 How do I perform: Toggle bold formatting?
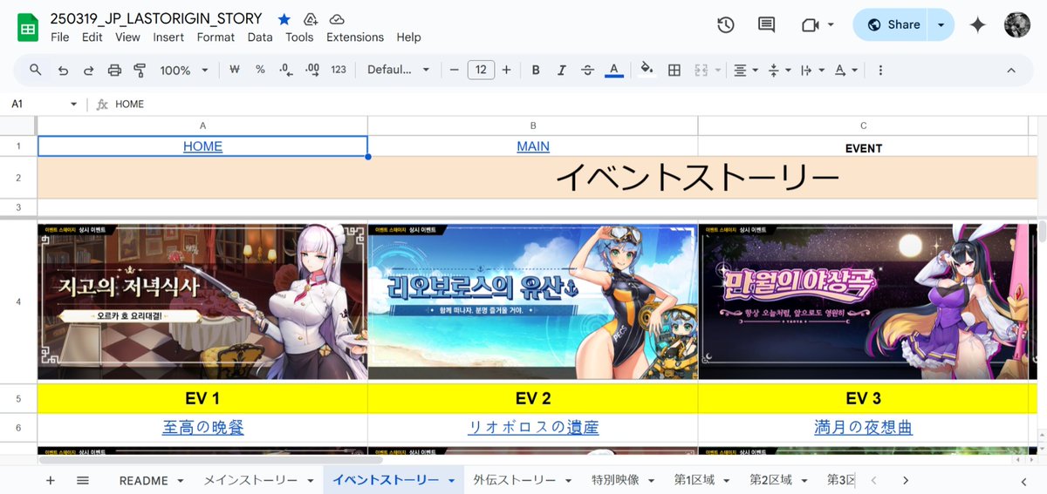pos(536,70)
